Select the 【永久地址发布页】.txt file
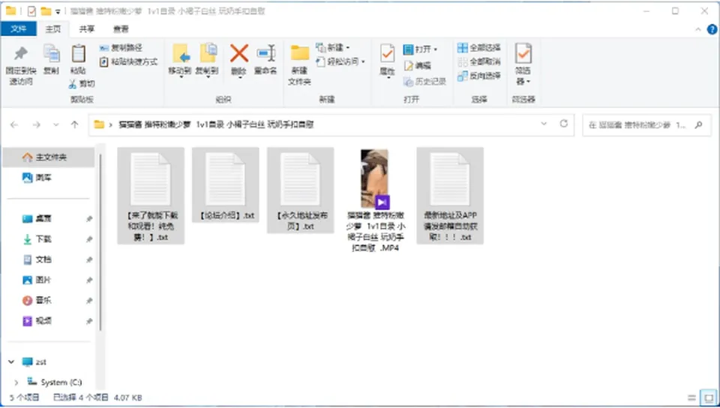This screenshot has height=408, width=720. (x=300, y=190)
